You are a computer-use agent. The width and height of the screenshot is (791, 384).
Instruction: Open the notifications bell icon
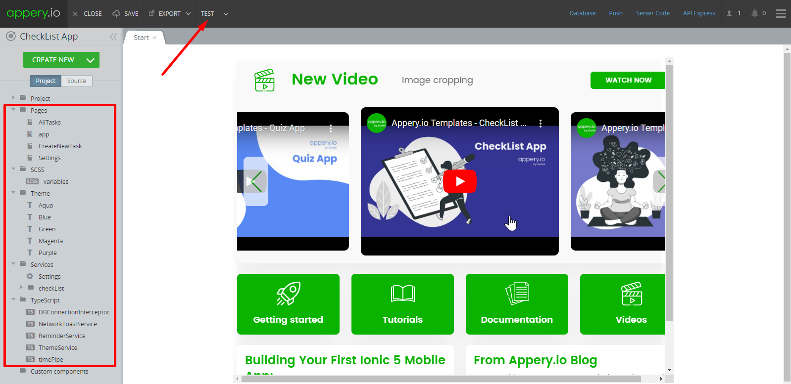tap(754, 13)
